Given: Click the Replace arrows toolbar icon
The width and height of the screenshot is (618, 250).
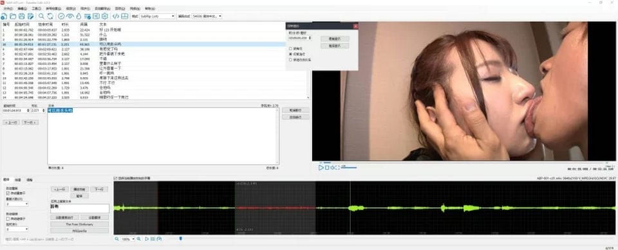Looking at the screenshot, I should point(50,16).
